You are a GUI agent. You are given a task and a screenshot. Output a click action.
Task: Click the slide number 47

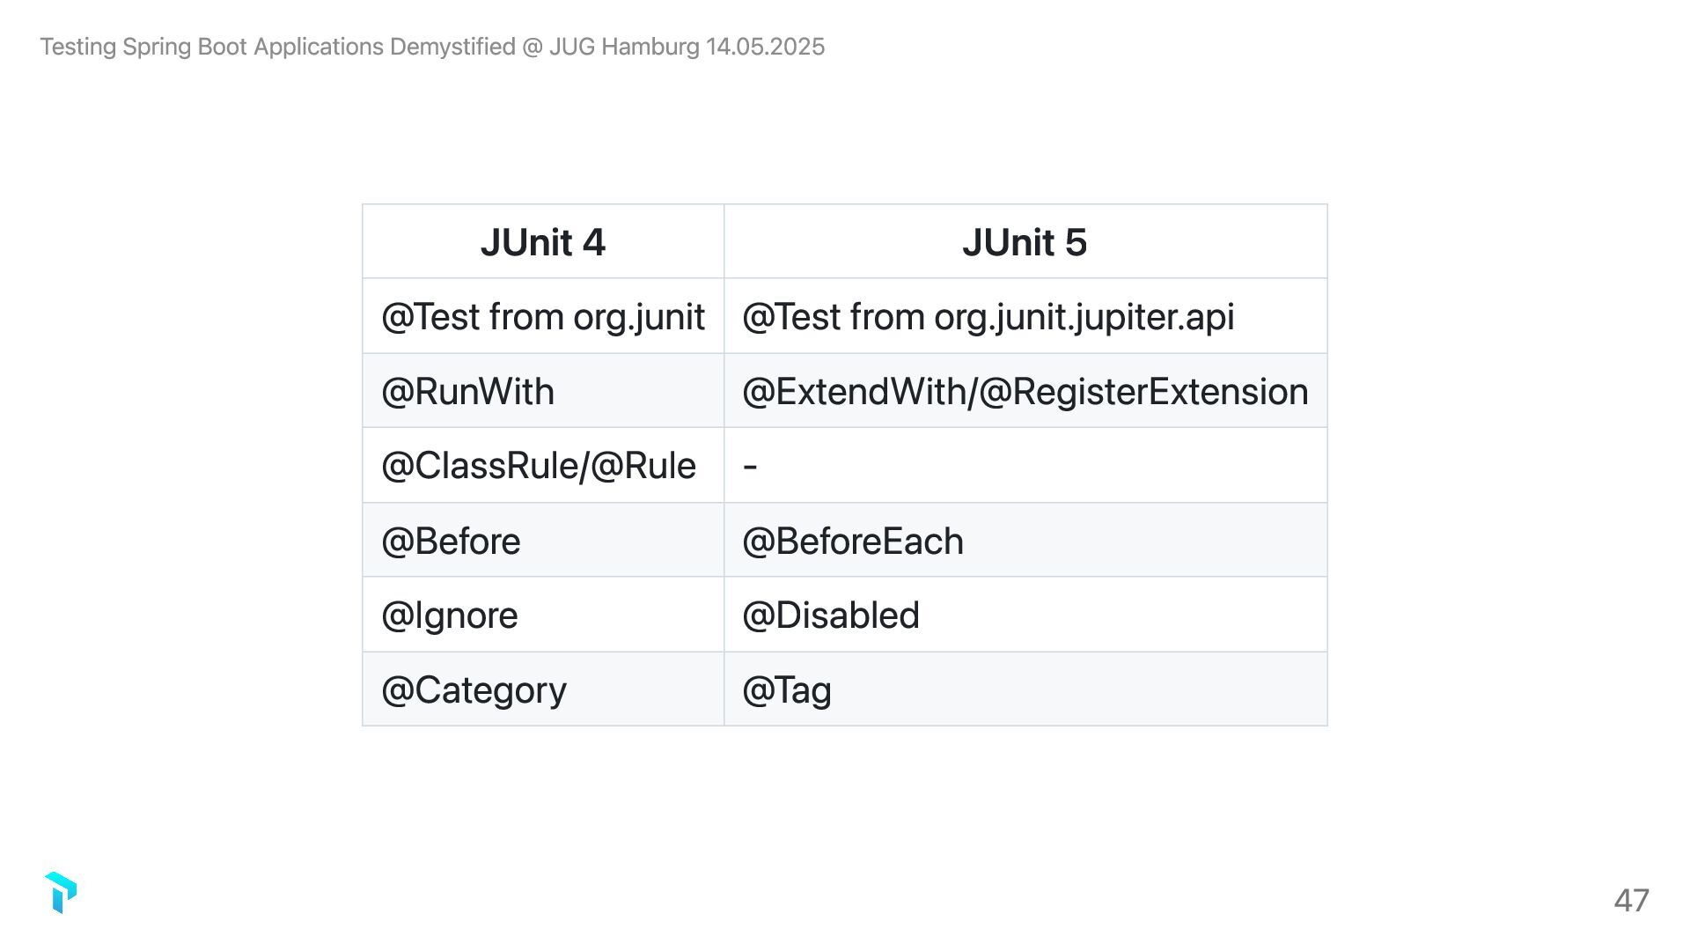(x=1631, y=900)
